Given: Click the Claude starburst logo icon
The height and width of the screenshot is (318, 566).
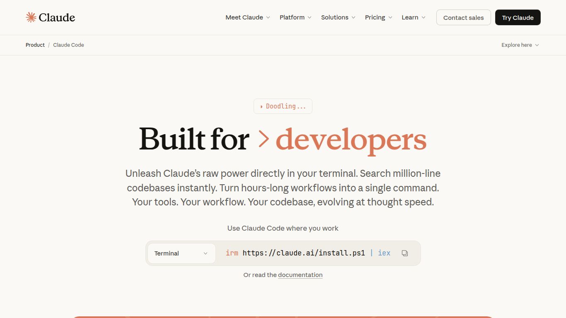Looking at the screenshot, I should (31, 17).
